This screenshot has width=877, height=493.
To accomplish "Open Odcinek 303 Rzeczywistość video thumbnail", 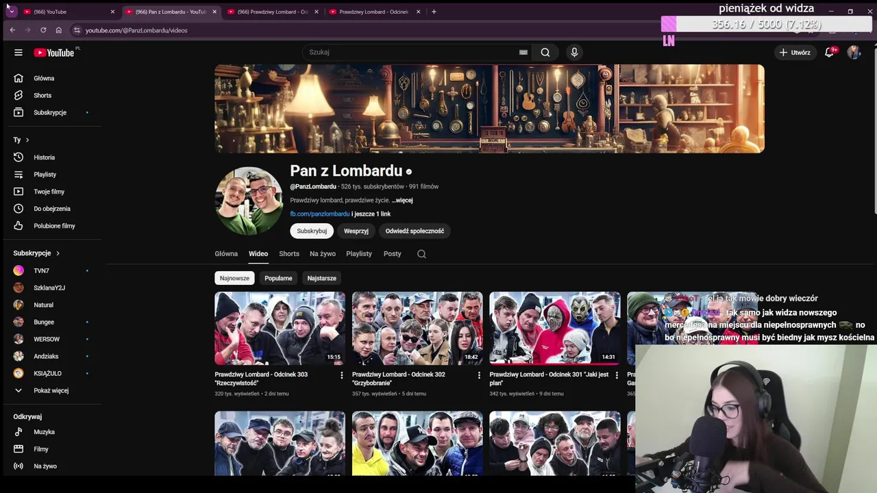I will click(280, 329).
